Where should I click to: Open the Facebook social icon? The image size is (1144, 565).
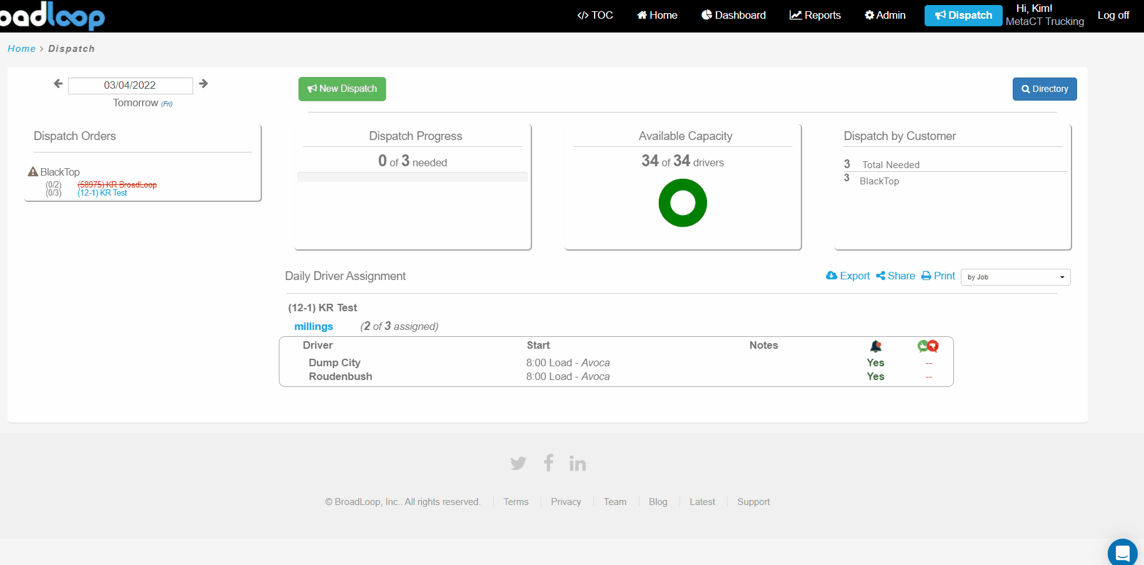click(x=548, y=462)
